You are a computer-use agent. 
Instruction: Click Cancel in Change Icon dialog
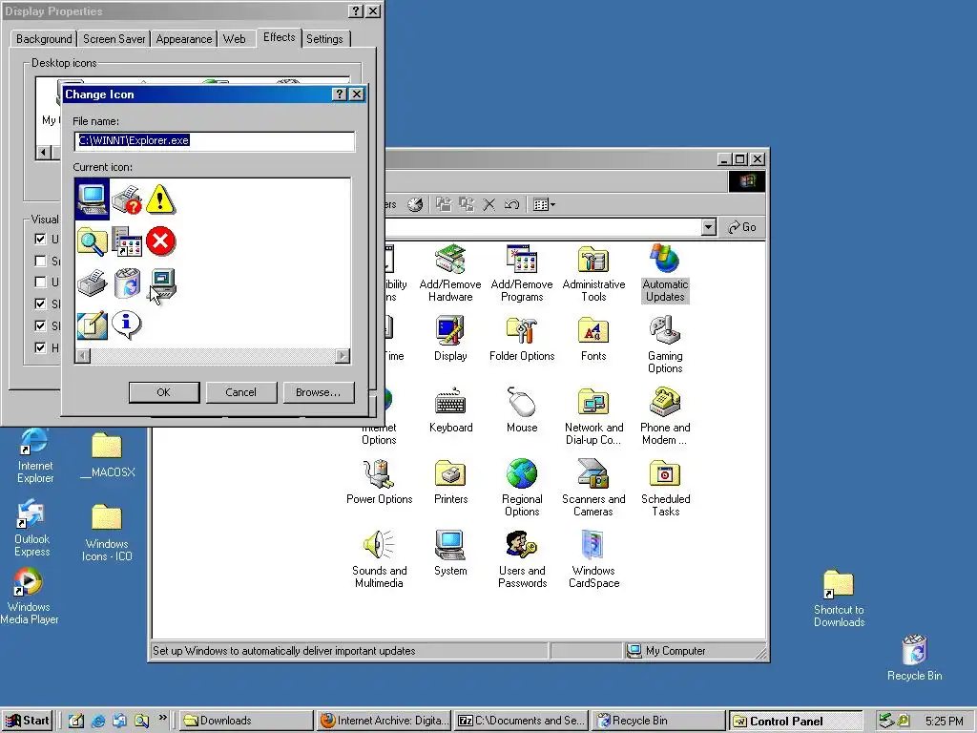tap(241, 392)
